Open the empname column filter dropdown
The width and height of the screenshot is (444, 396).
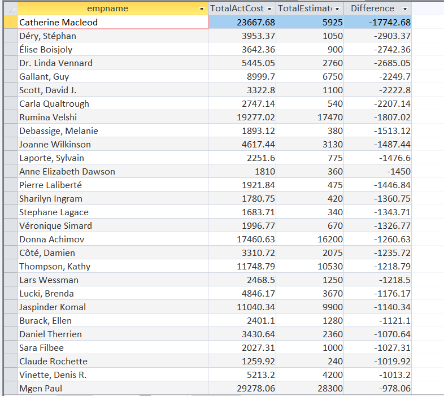(x=202, y=9)
